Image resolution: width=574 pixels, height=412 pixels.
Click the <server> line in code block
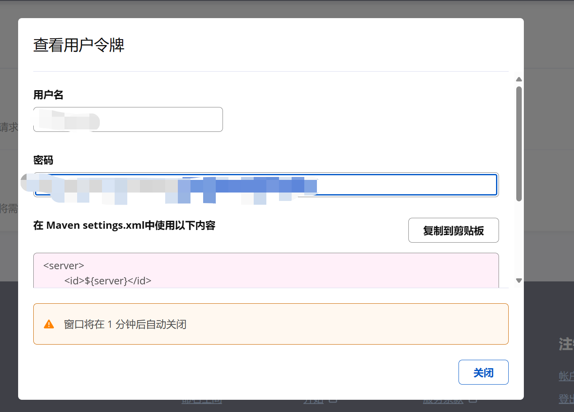point(64,266)
